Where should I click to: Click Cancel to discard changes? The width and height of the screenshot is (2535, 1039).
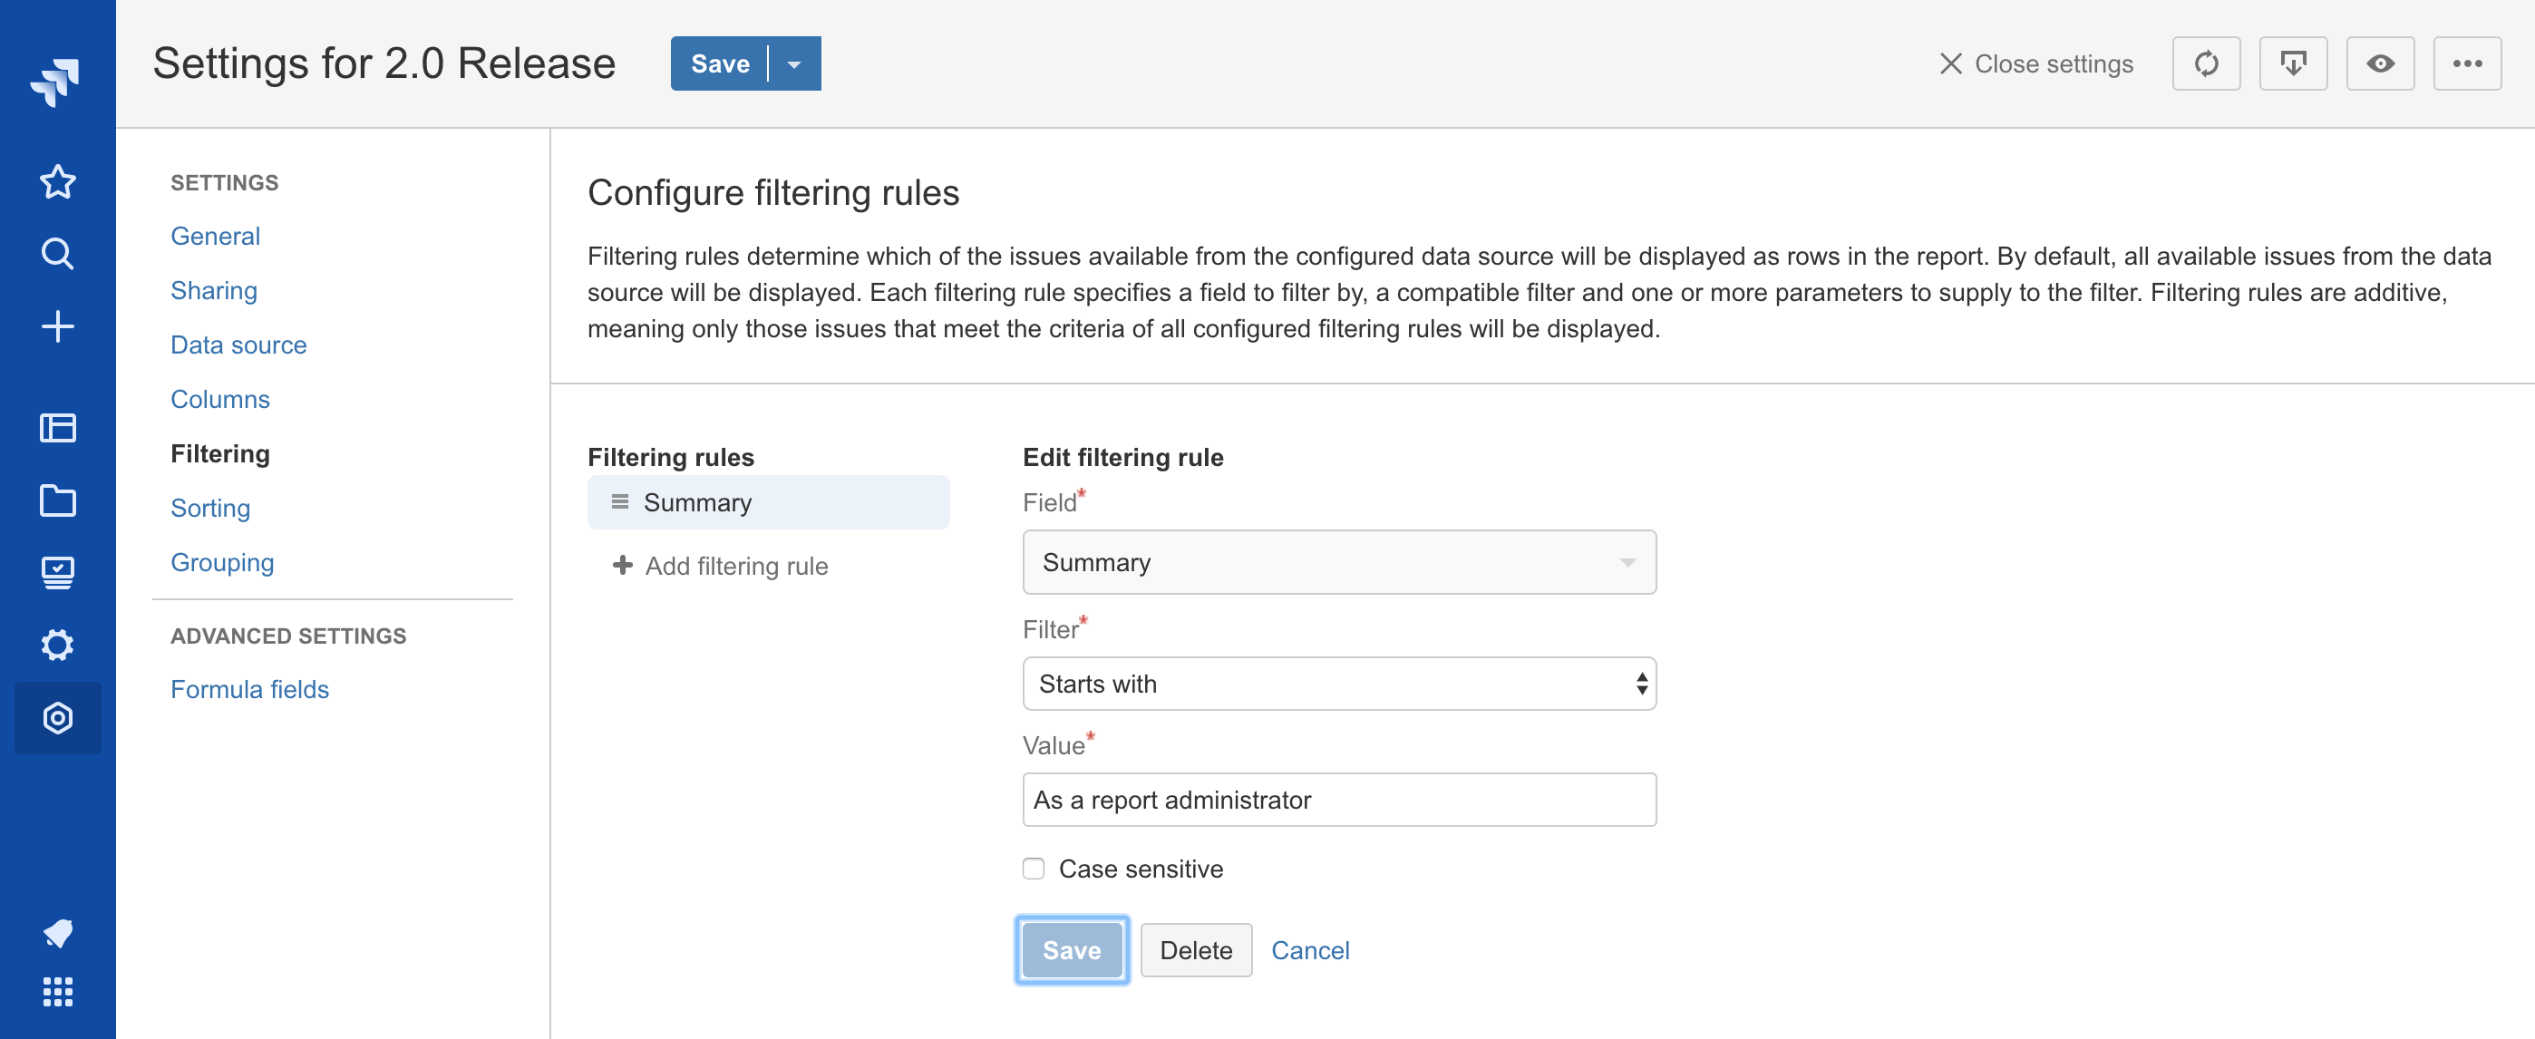1311,950
